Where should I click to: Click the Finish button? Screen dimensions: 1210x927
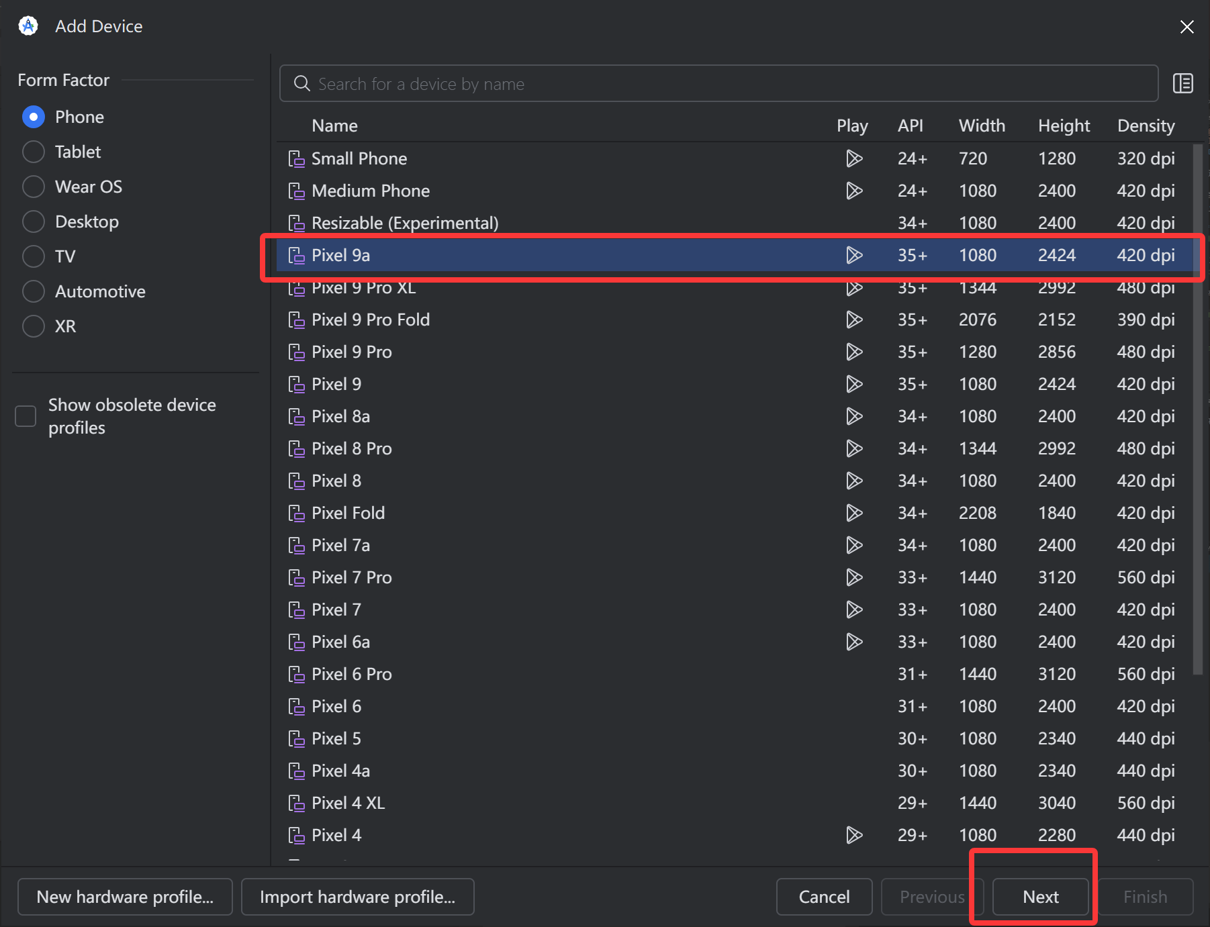point(1145,897)
